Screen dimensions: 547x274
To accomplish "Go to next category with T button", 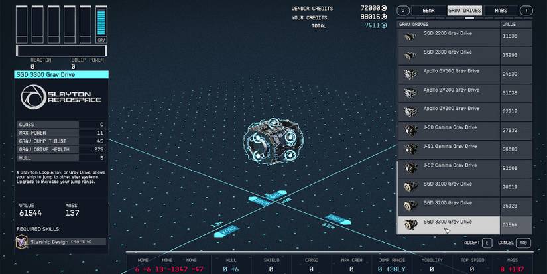I will [x=526, y=11].
